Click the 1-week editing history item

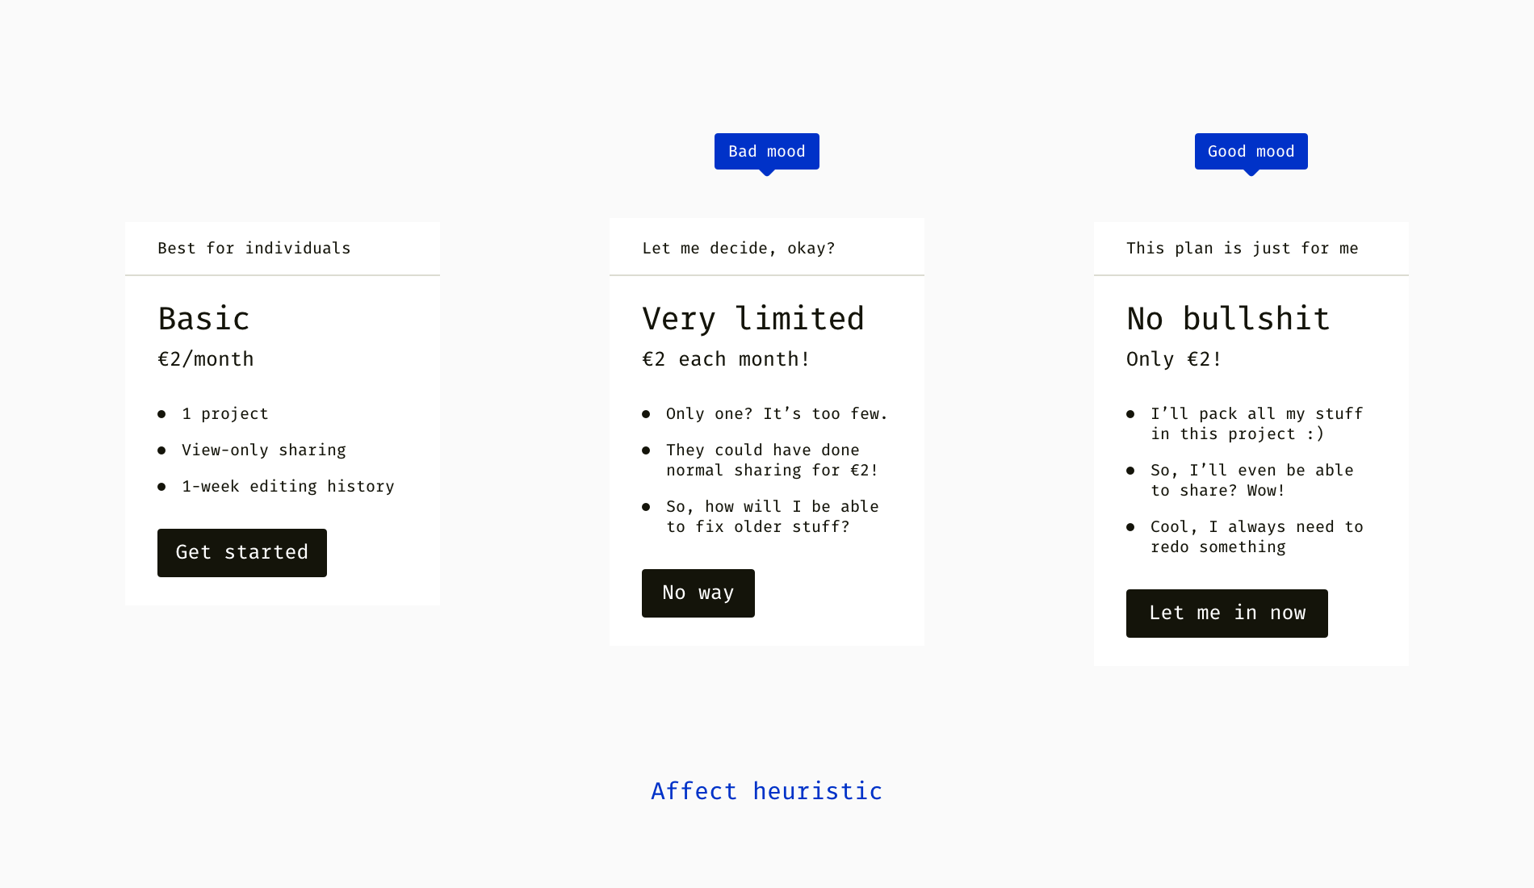click(288, 487)
